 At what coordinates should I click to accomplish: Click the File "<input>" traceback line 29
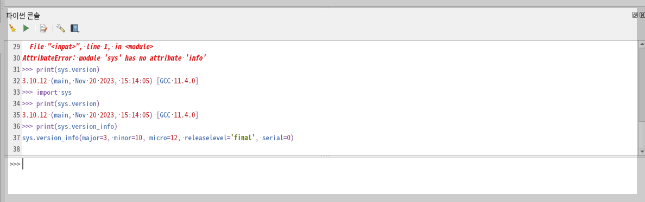point(91,47)
